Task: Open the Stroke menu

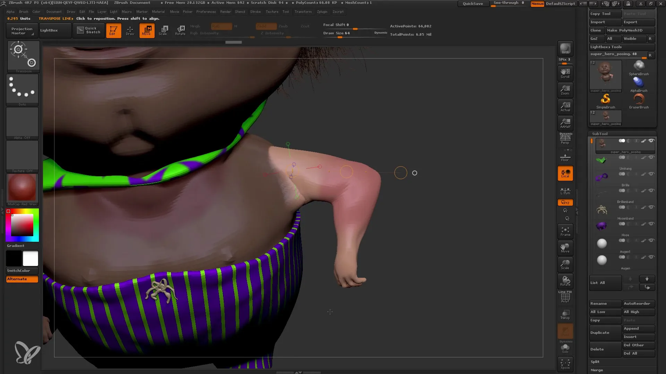Action: 256,11
